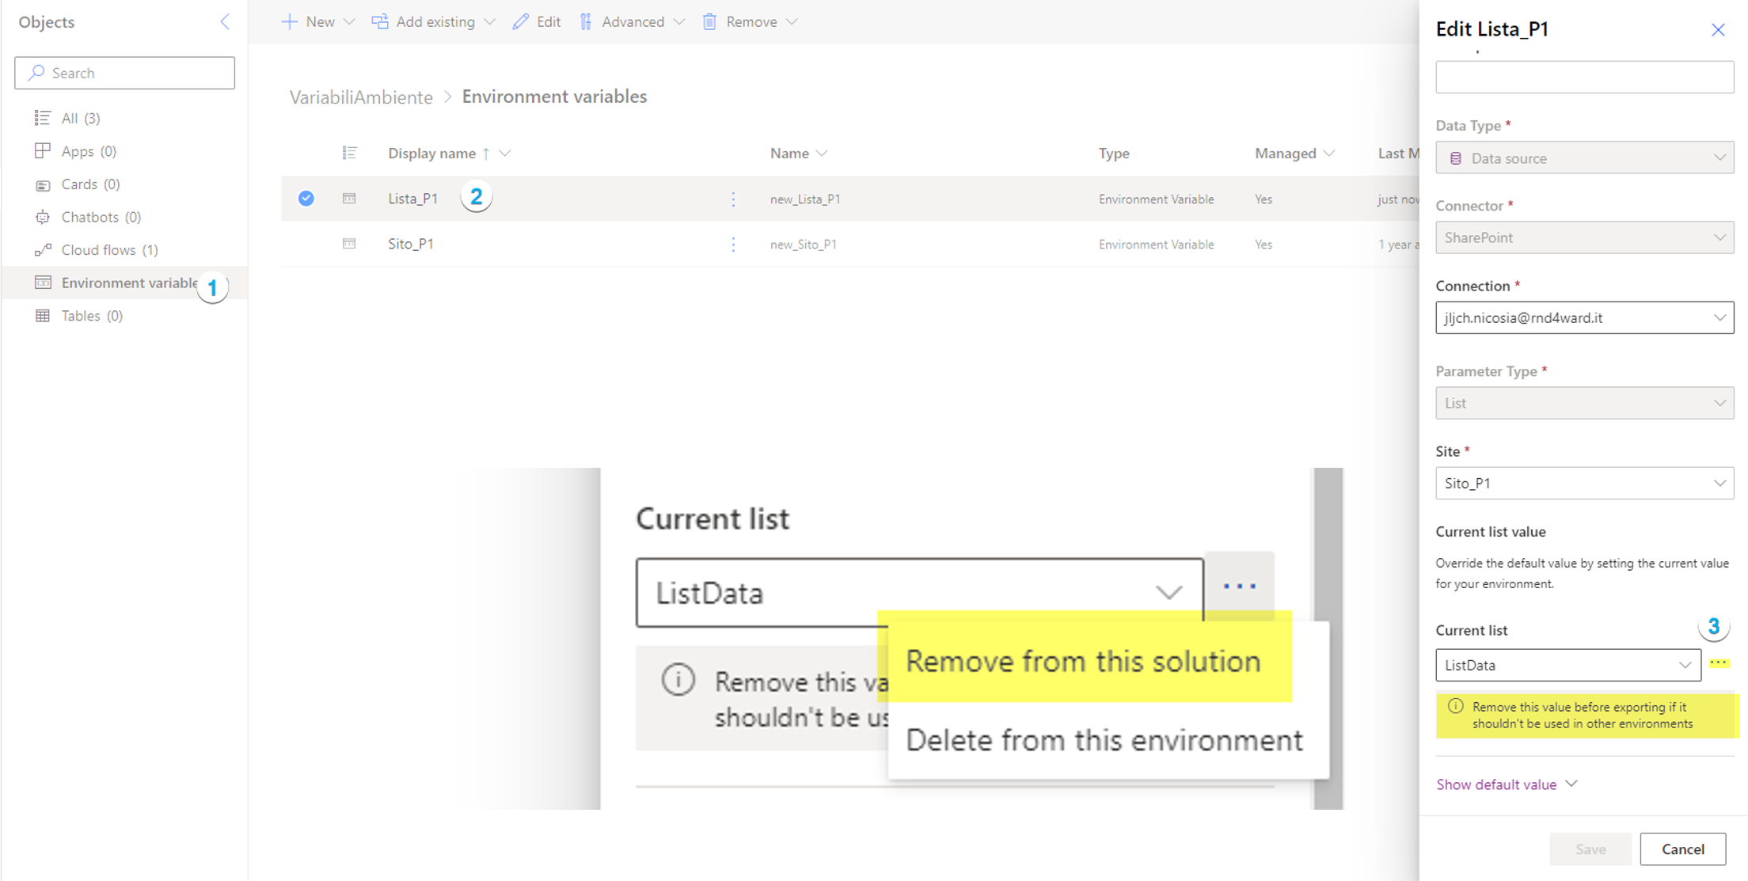Click the Remove trash can icon
This screenshot has height=881, width=1748.
pyautogui.click(x=709, y=22)
